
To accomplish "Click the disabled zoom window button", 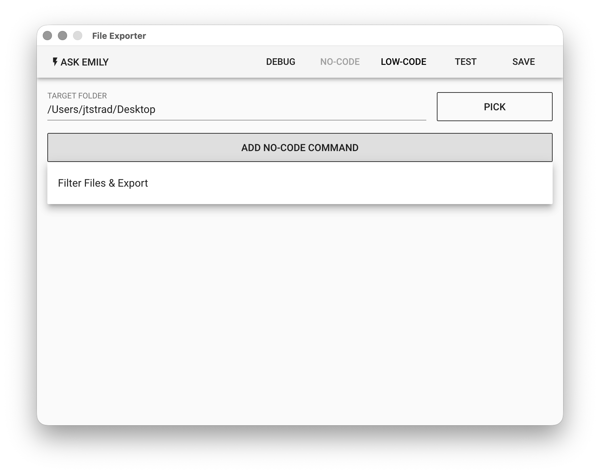I will pyautogui.click(x=78, y=36).
